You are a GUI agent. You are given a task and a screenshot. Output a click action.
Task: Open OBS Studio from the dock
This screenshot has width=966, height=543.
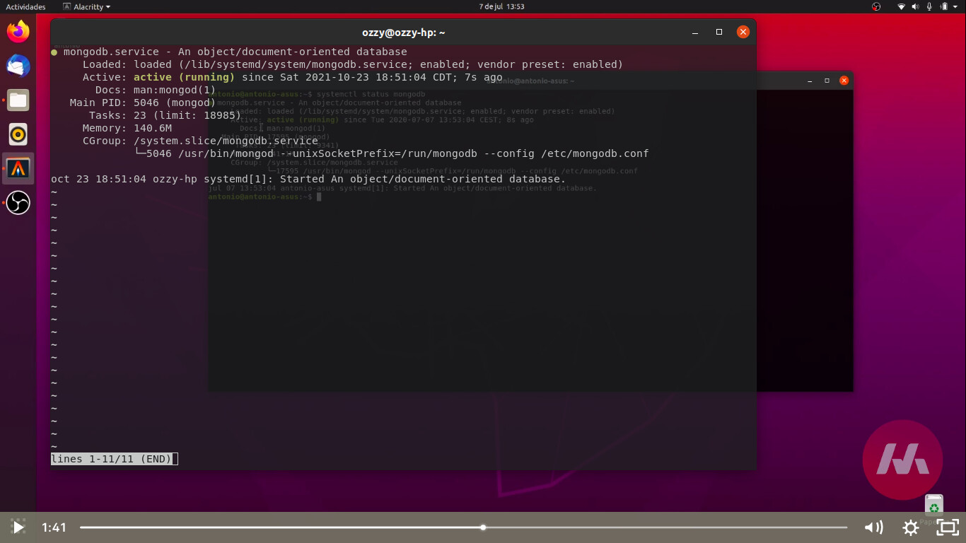18,202
